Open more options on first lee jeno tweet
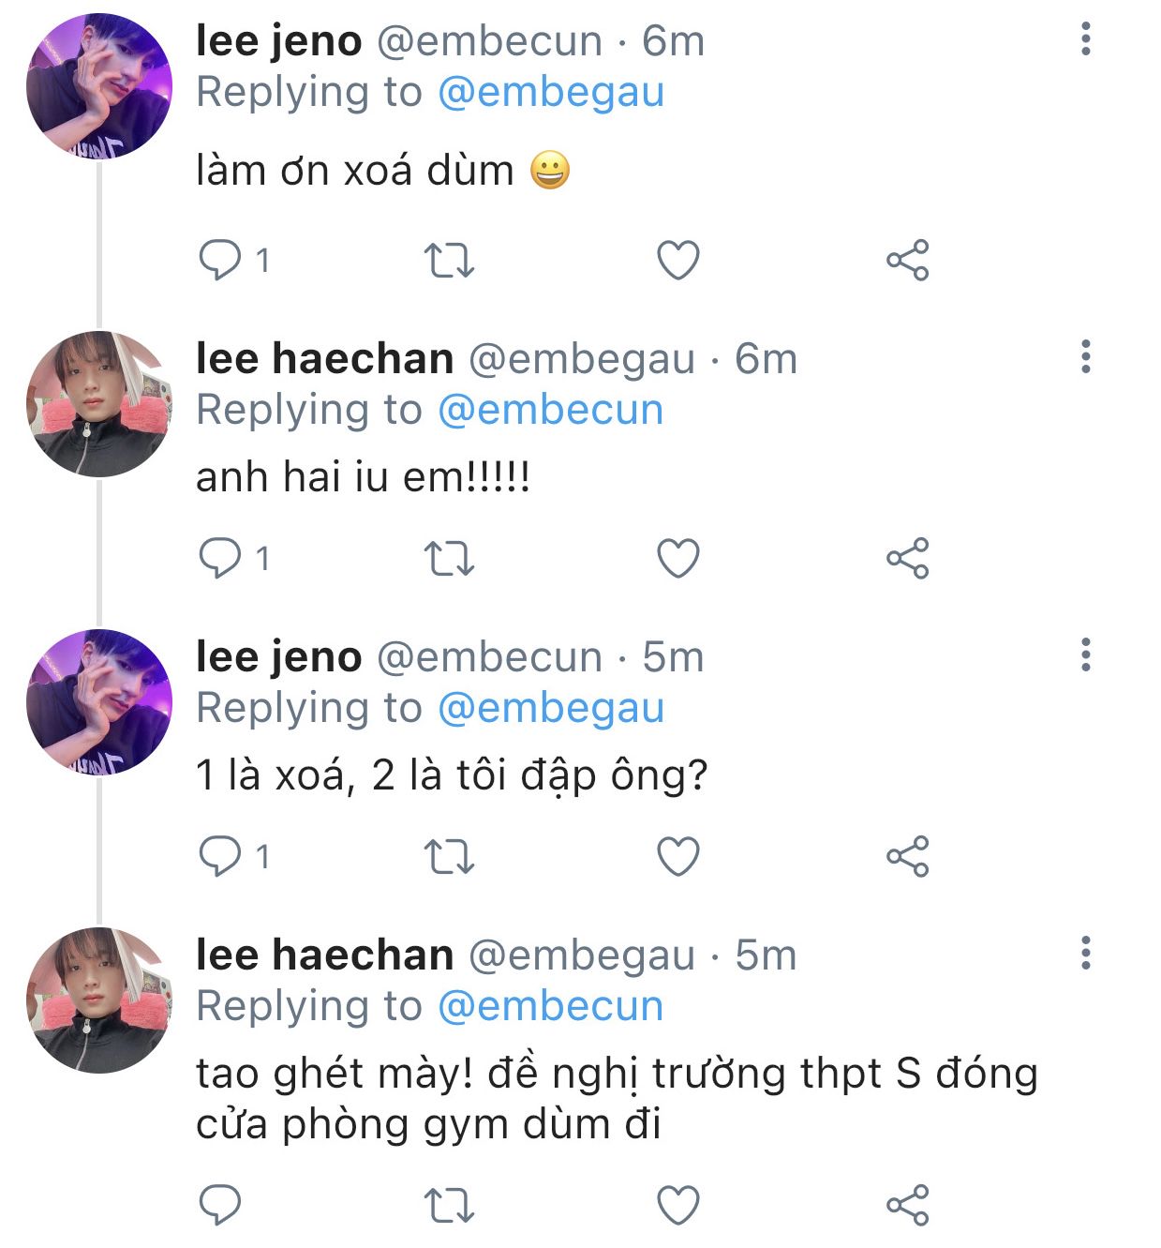Viewport: 1161px width, 1248px height. pyautogui.click(x=1086, y=39)
